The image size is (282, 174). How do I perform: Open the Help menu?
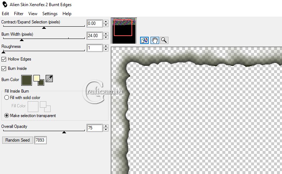click(67, 14)
